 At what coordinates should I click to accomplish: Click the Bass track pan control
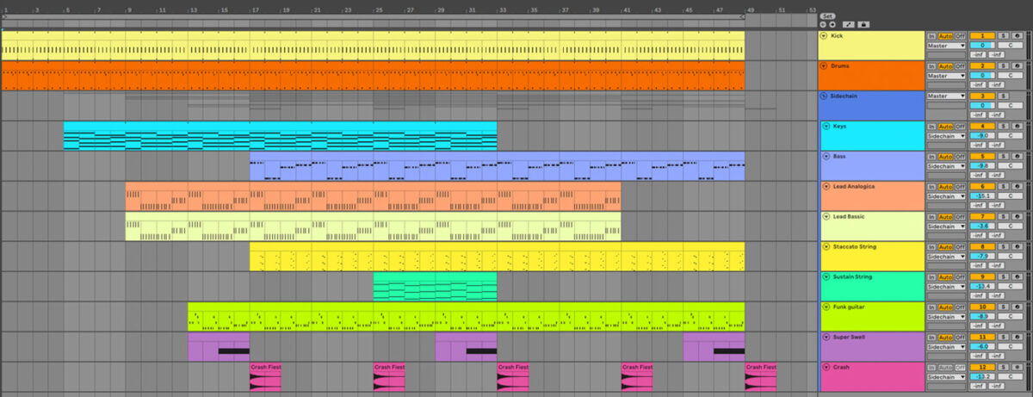(x=1011, y=166)
